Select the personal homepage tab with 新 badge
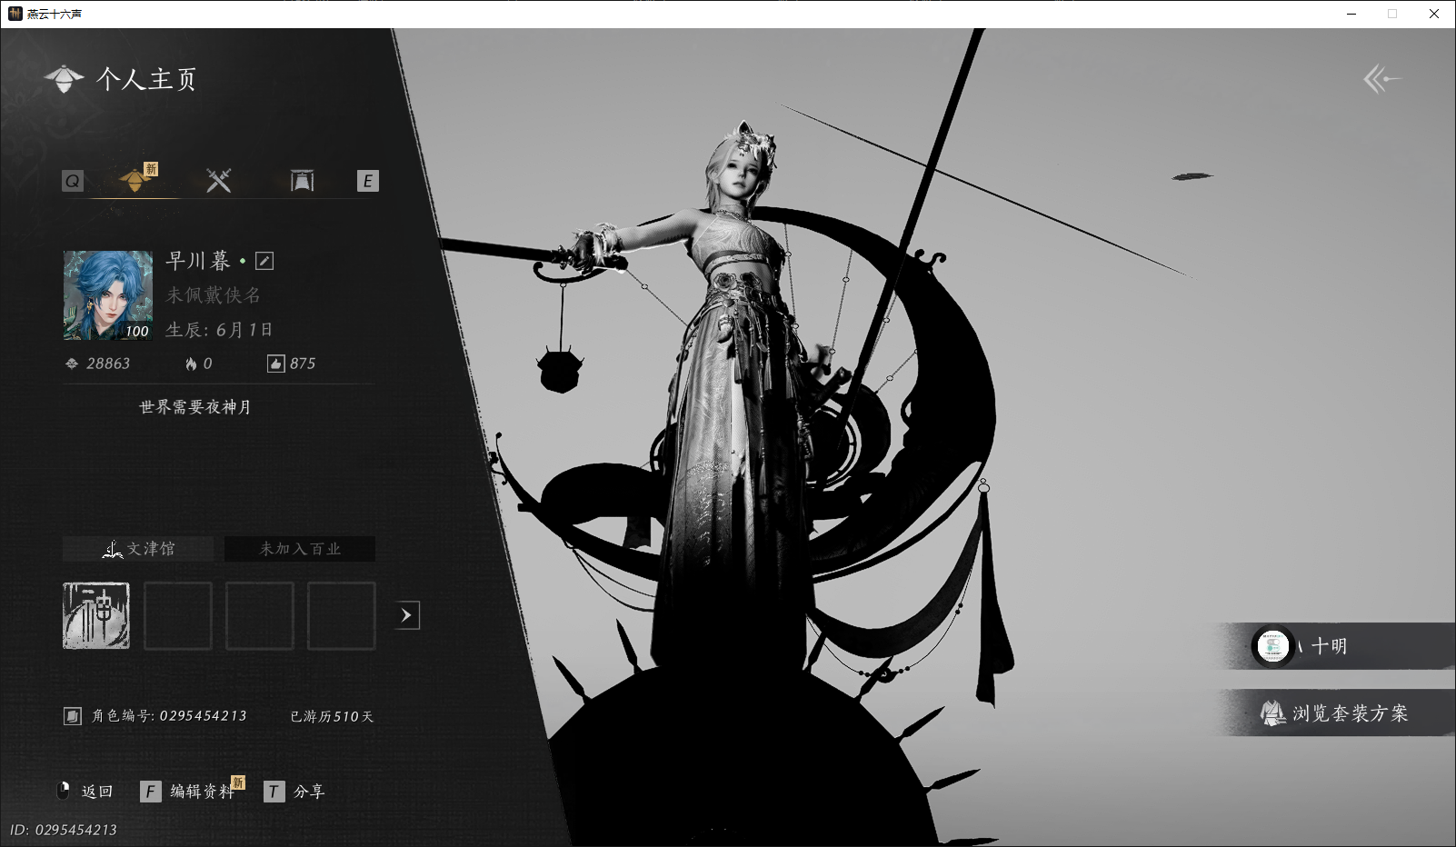 135,179
